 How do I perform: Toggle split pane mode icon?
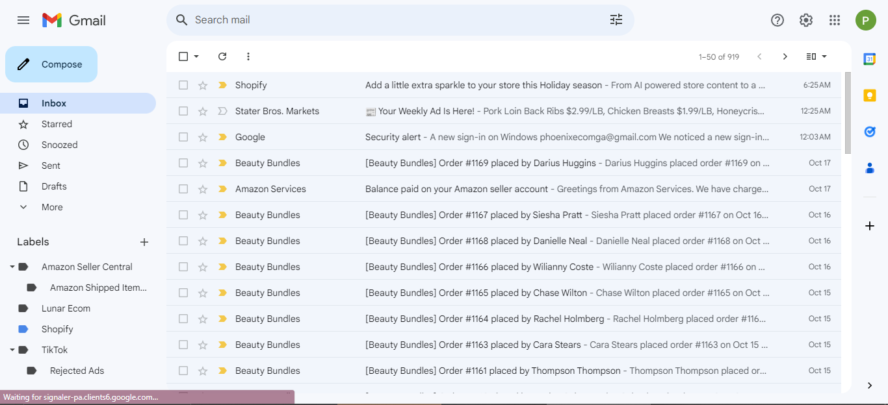tap(811, 56)
